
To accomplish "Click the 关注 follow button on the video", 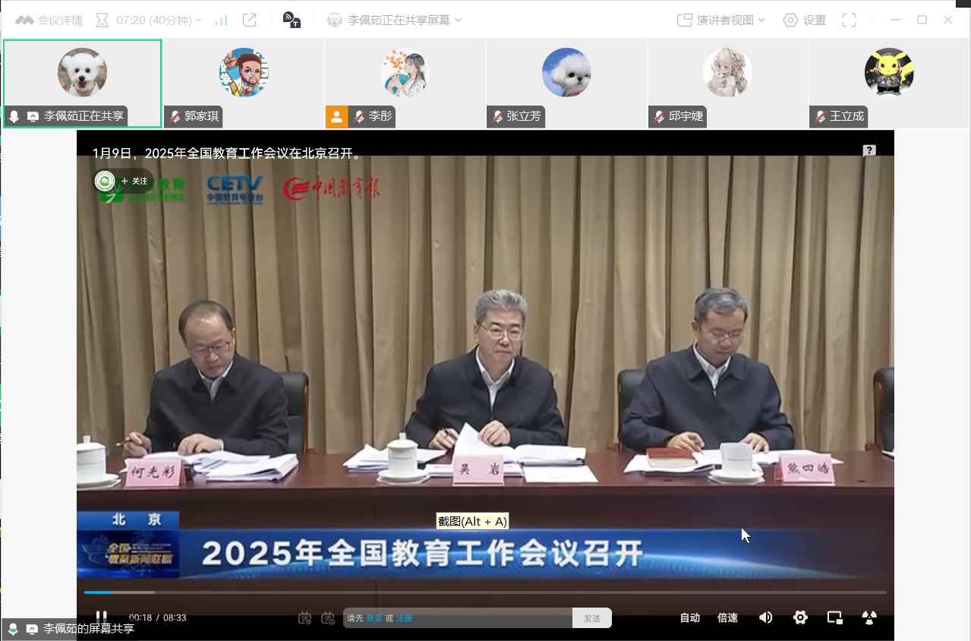I will tap(135, 182).
